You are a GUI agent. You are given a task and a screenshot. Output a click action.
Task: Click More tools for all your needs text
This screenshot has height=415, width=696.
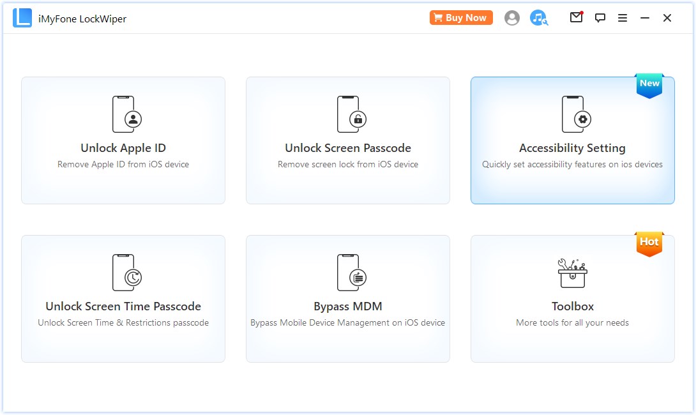(x=572, y=322)
